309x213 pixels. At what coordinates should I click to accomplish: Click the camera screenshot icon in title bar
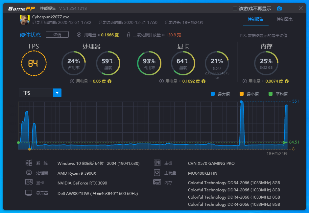279,9
